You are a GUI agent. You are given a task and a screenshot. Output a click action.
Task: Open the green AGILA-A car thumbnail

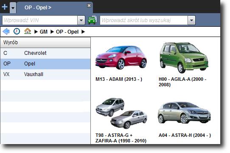184,58
